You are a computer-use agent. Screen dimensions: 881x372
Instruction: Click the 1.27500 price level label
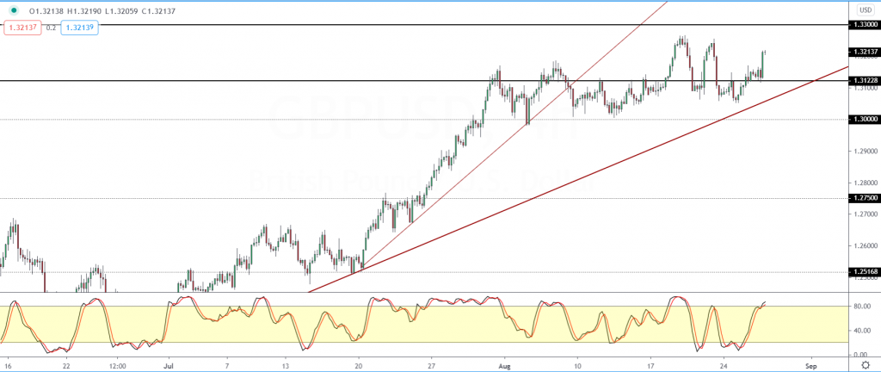click(865, 198)
